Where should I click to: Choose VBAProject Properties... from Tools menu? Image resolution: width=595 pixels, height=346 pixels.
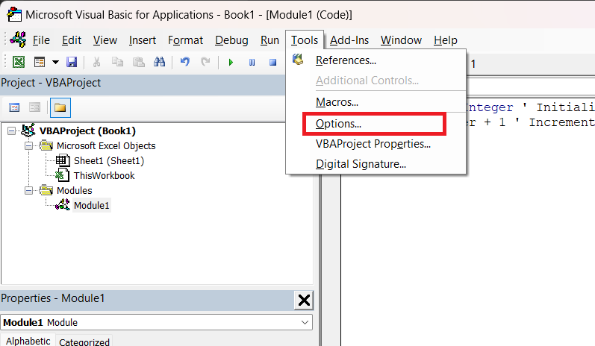coord(376,144)
